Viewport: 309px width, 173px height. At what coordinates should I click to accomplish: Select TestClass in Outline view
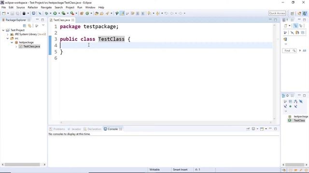pos(299,121)
